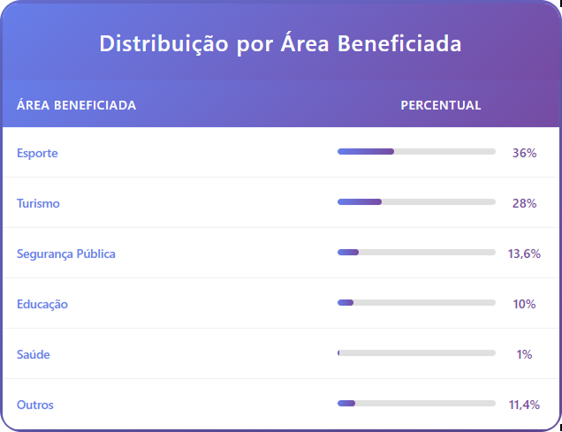The height and width of the screenshot is (432, 562).
Task: Open the Segurança Pública entry
Action: tap(66, 254)
